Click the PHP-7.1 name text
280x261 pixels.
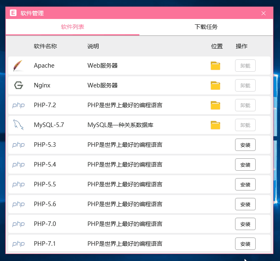45,244
